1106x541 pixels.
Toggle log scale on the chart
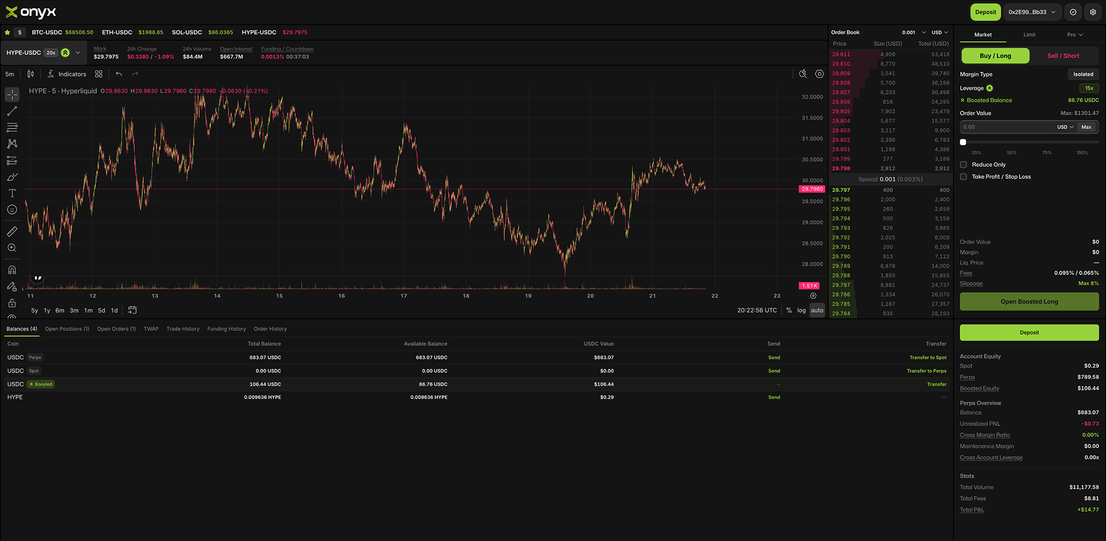point(801,310)
